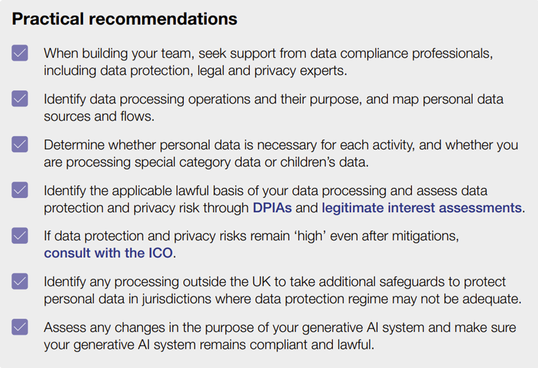538x368 pixels.
Task: Click the checkbox beside 'If data protection and privacy risks'
Action: 20,236
